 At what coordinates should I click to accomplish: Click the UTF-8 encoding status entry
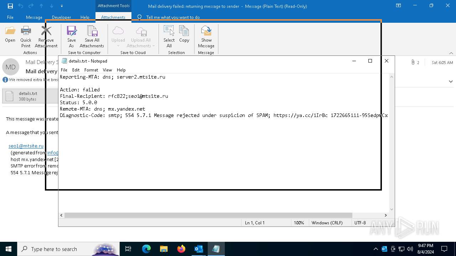(360, 223)
